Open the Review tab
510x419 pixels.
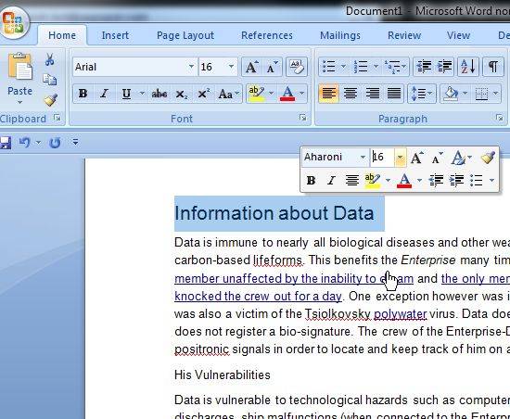pos(404,35)
